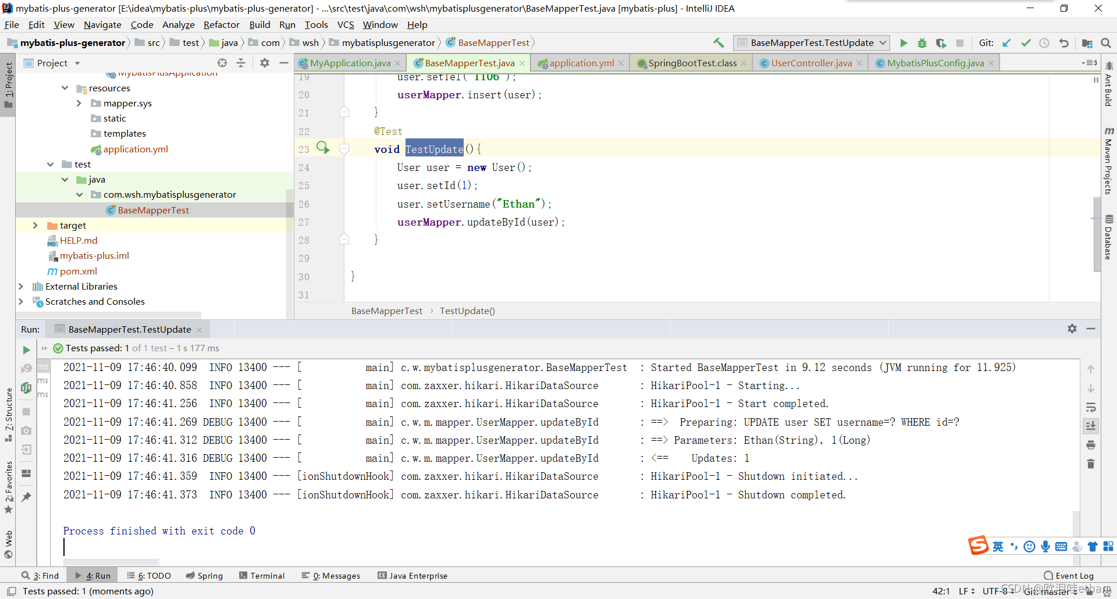This screenshot has width=1117, height=599.
Task: Open the Terminal tool window
Action: click(262, 576)
